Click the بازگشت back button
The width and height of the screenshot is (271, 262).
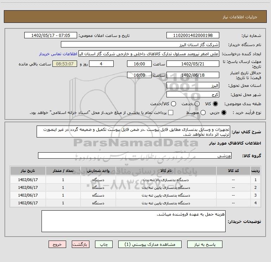pyautogui.click(x=81, y=244)
